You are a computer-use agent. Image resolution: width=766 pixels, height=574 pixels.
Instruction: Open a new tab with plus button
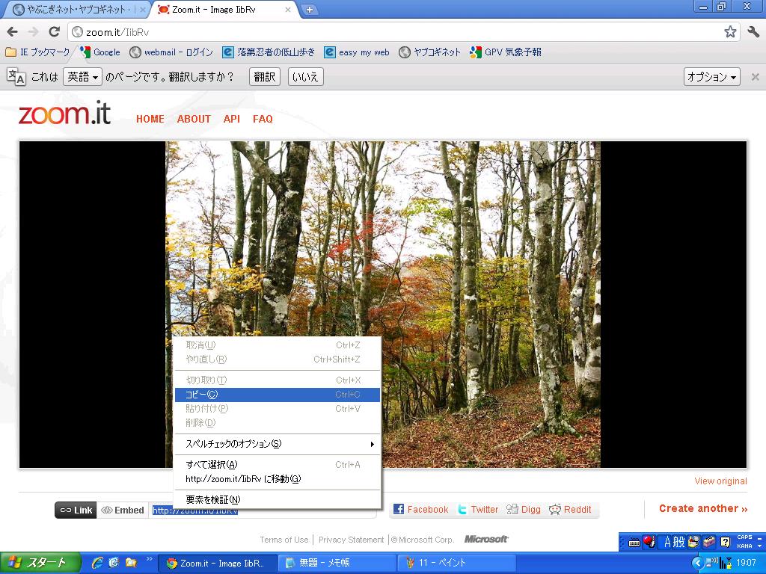click(310, 10)
